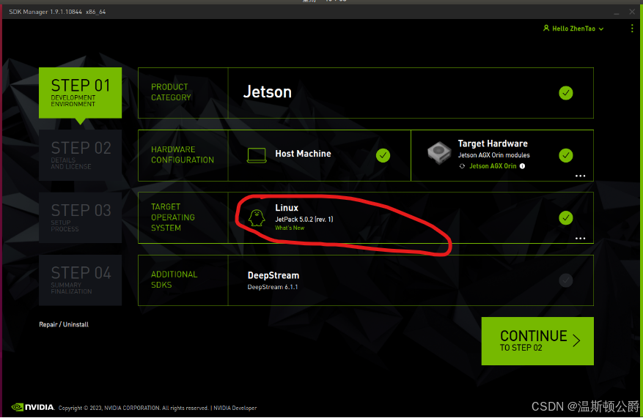The height and width of the screenshot is (418, 643).
Task: Toggle the Target Hardware checkmark
Action: (x=565, y=155)
